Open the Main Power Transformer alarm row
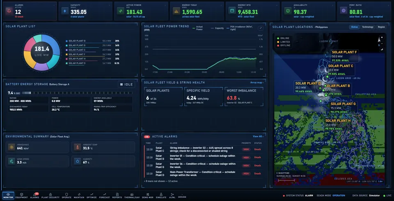Viewport: 394px width, 201px height. click(x=204, y=174)
